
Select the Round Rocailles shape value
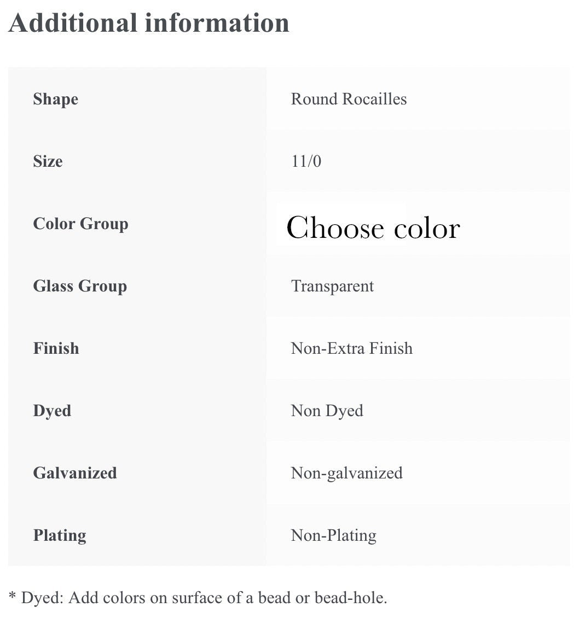[349, 99]
